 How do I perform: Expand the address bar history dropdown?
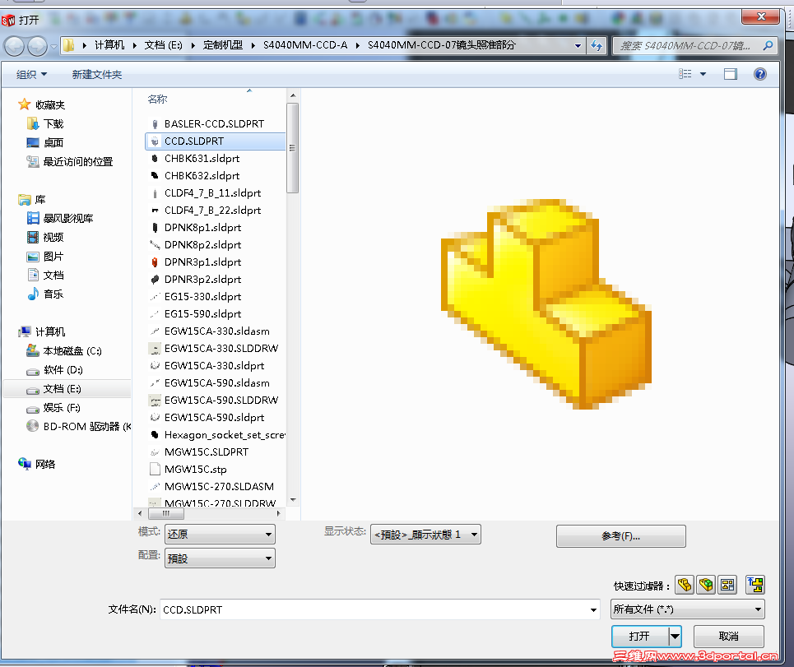tap(578, 45)
